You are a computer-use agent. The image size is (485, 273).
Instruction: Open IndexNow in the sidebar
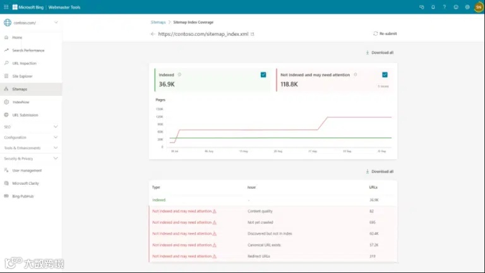coord(31,102)
